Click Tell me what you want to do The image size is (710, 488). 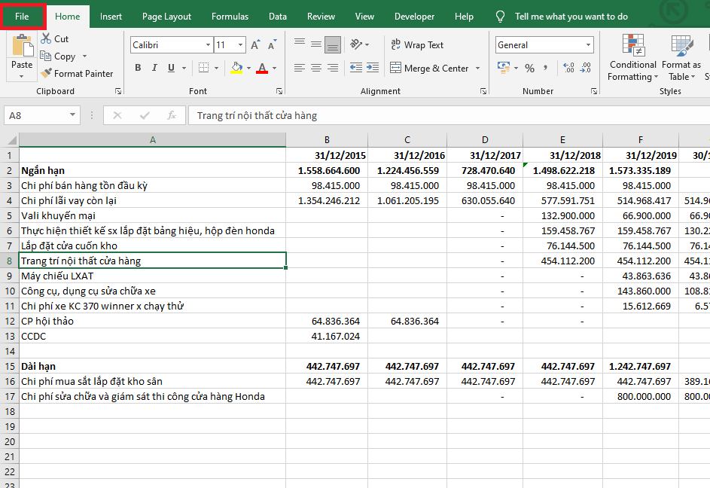pos(571,17)
